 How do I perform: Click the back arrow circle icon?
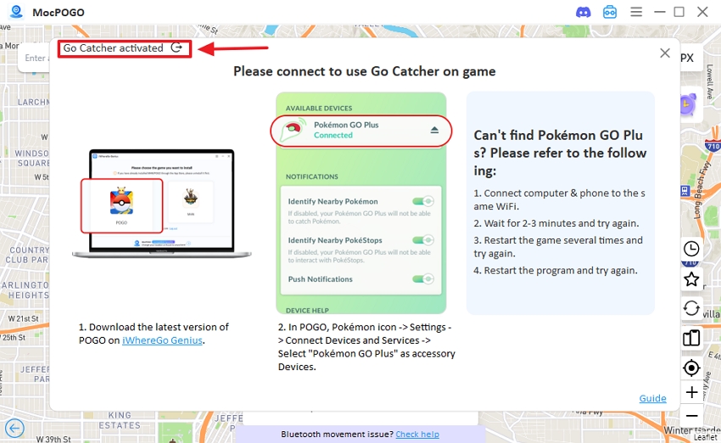click(14, 429)
